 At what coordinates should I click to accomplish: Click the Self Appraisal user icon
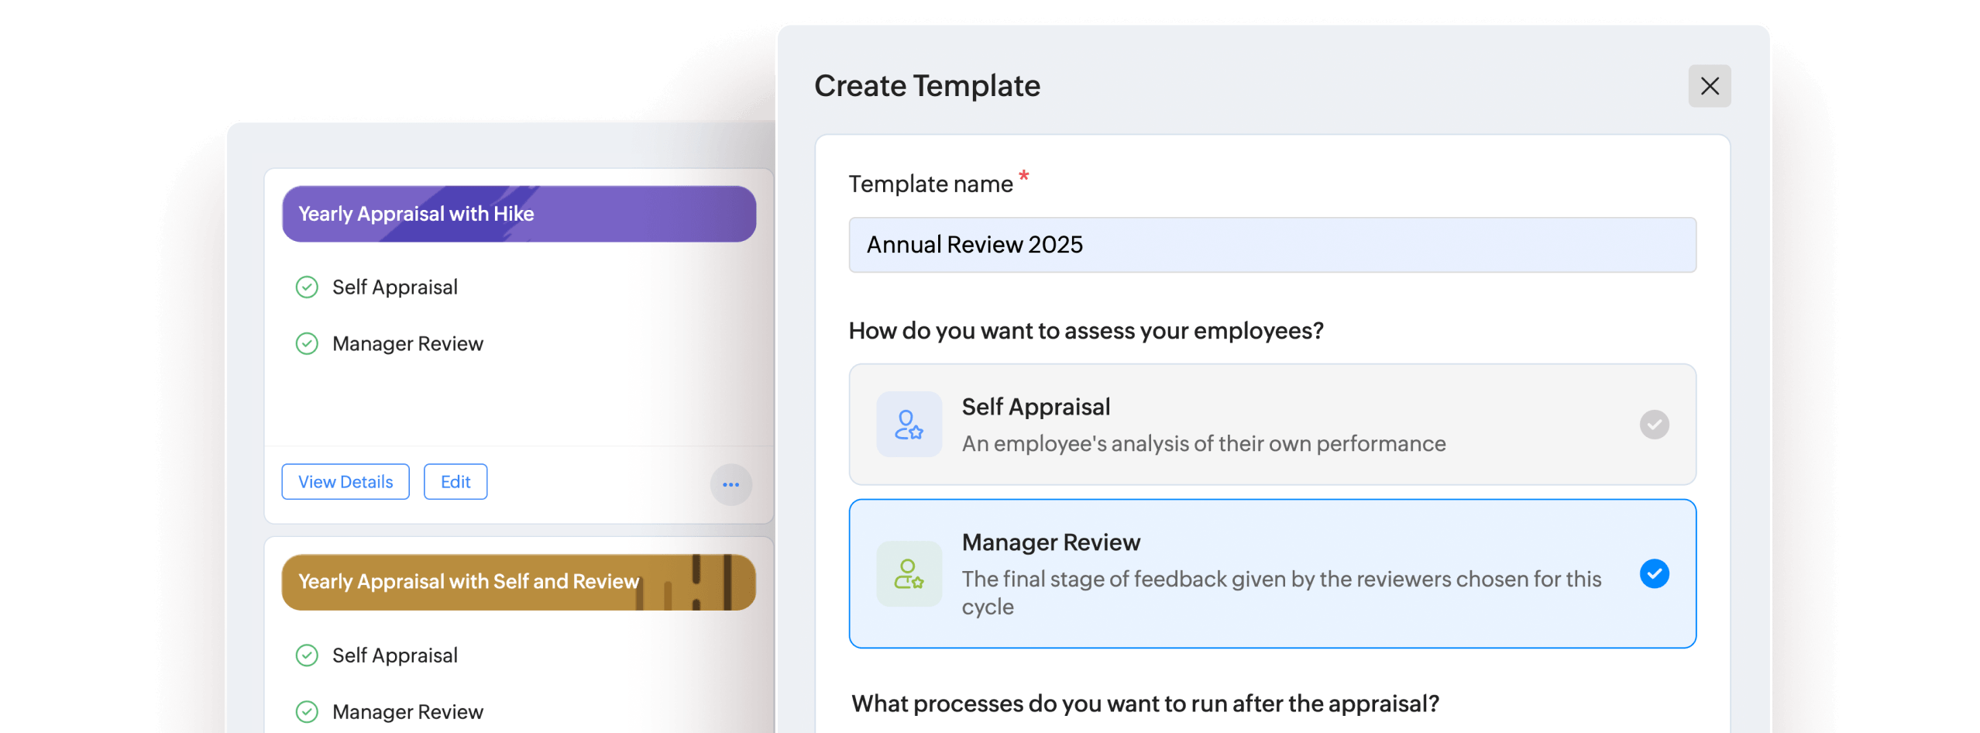pyautogui.click(x=909, y=424)
